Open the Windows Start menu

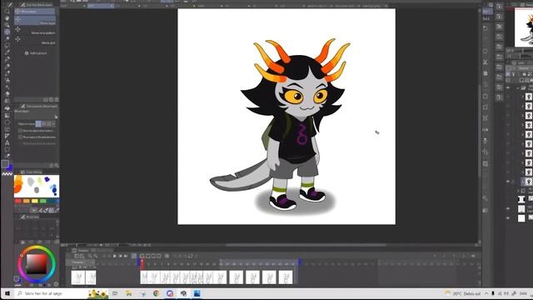(7, 293)
